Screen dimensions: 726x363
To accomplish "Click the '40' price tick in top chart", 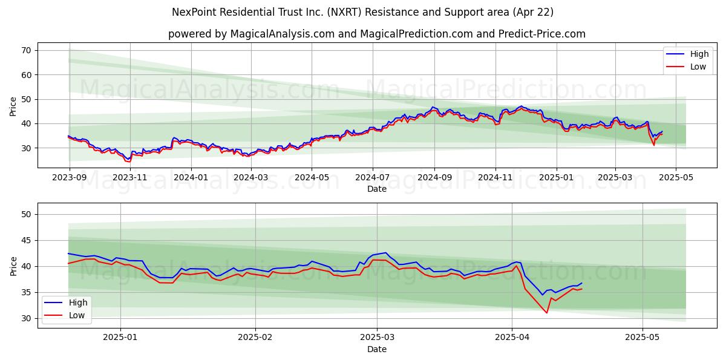I will point(27,123).
